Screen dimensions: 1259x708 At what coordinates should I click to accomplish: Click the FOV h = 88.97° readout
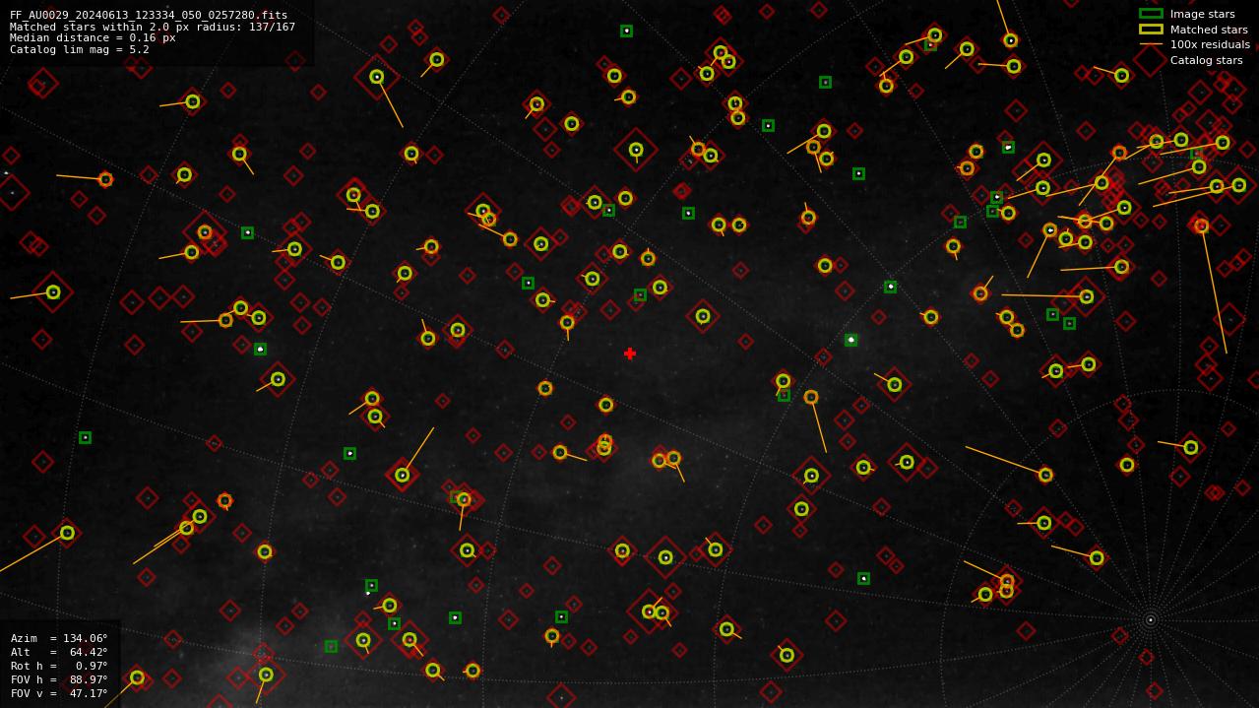point(59,679)
